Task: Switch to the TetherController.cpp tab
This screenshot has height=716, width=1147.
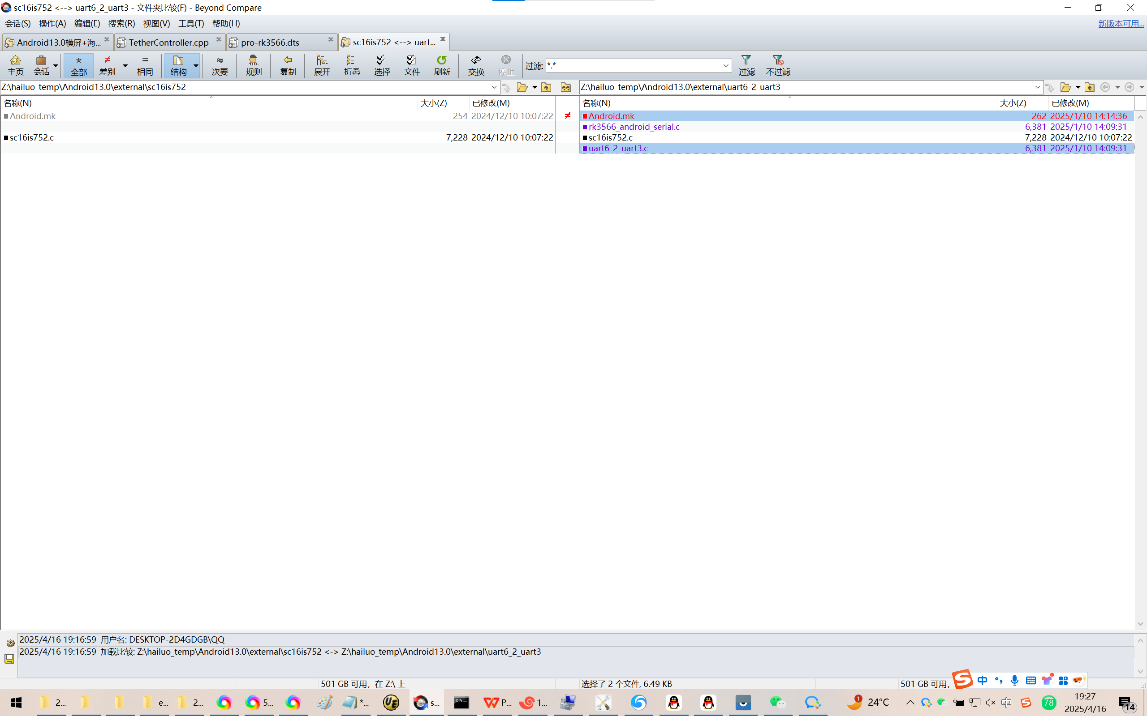Action: [168, 43]
